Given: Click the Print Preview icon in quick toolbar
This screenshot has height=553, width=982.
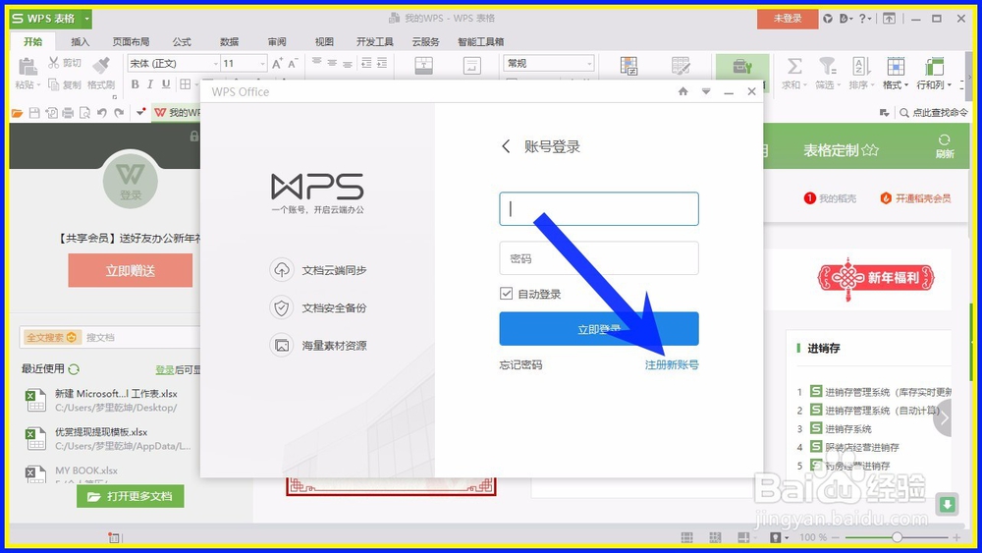Looking at the screenshot, I should point(84,113).
